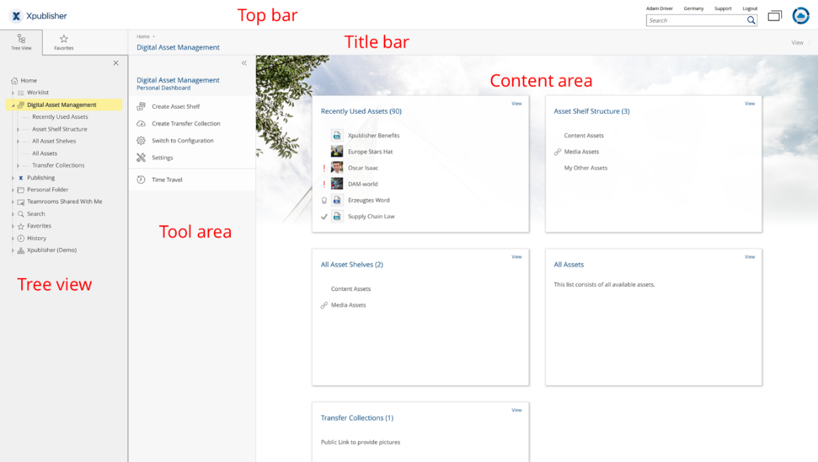This screenshot has width=818, height=462.
Task: Open View link on Recently Used Assets card
Action: pos(517,104)
